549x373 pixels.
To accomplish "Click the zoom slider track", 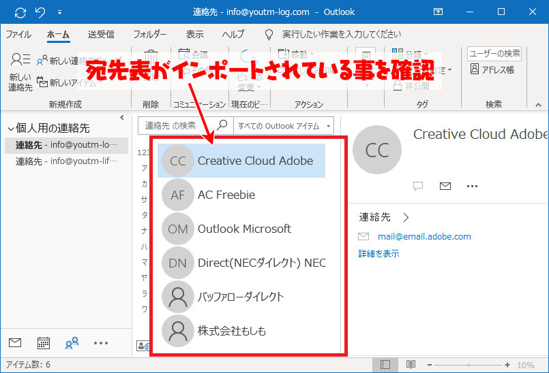I will (x=469, y=365).
